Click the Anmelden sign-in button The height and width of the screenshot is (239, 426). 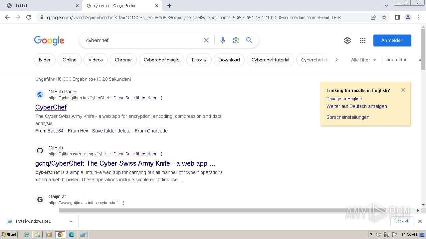(x=392, y=40)
